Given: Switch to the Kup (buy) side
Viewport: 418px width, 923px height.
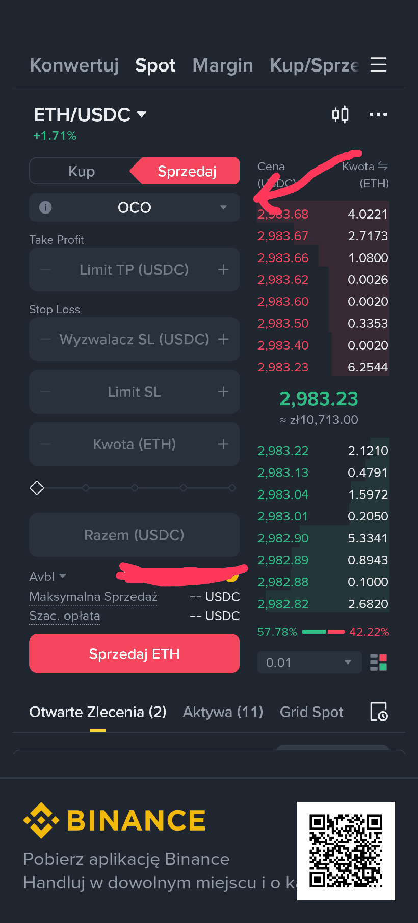Looking at the screenshot, I should pos(82,171).
